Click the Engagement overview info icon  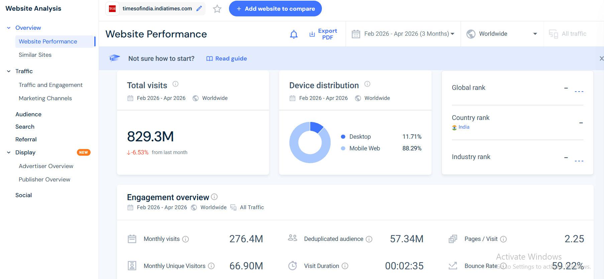point(214,197)
